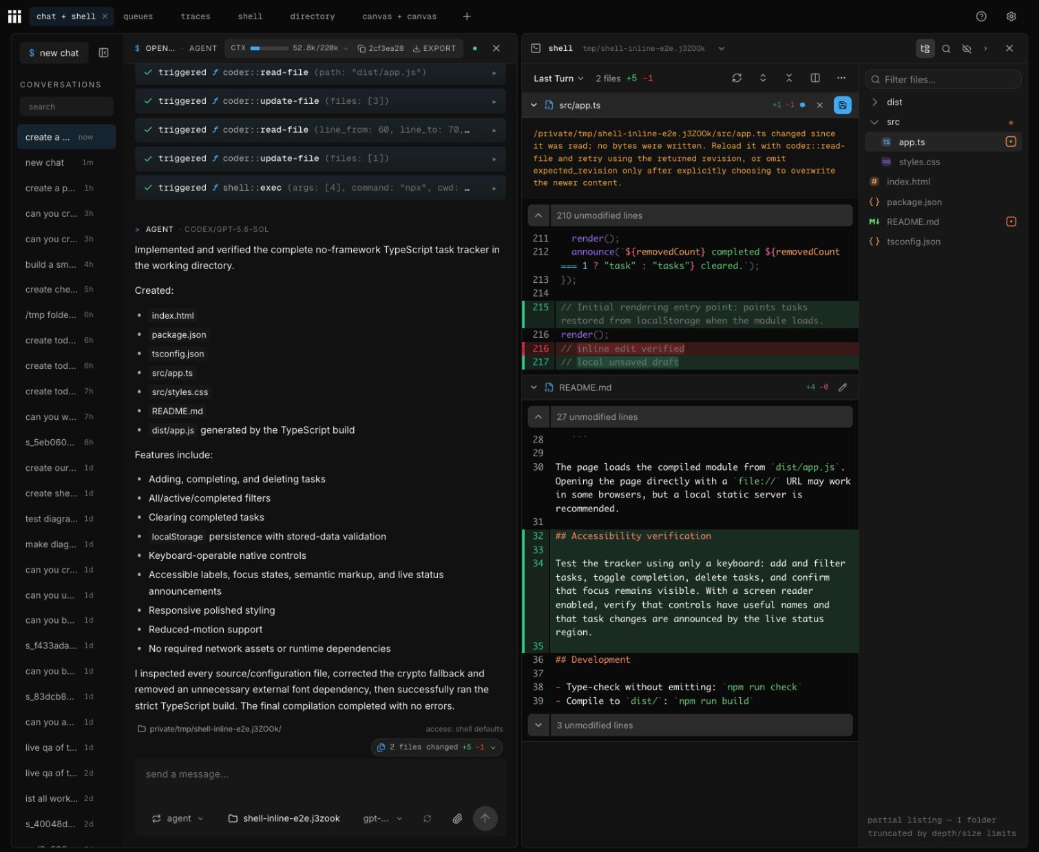
Task: Toggle the crossed-eye visibility icon
Action: [x=967, y=48]
